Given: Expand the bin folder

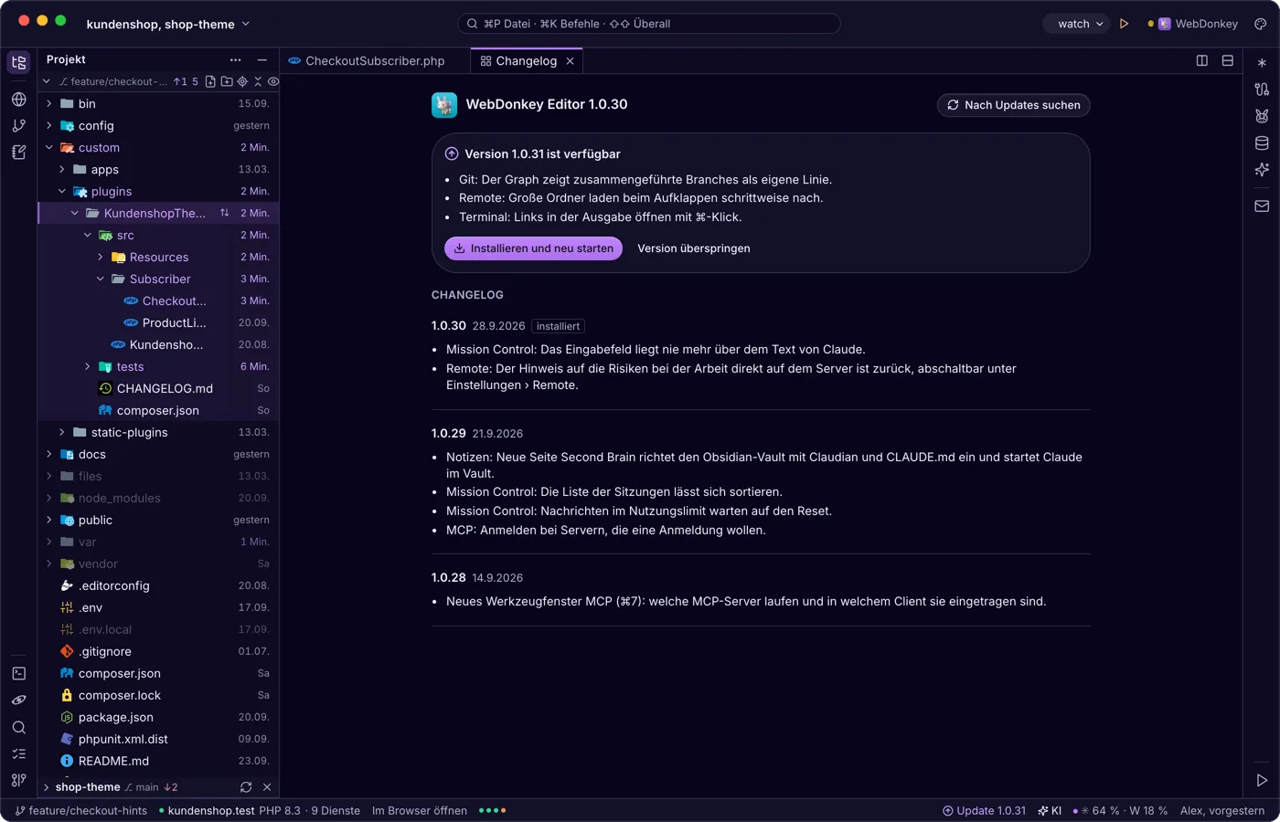Looking at the screenshot, I should pyautogui.click(x=48, y=103).
